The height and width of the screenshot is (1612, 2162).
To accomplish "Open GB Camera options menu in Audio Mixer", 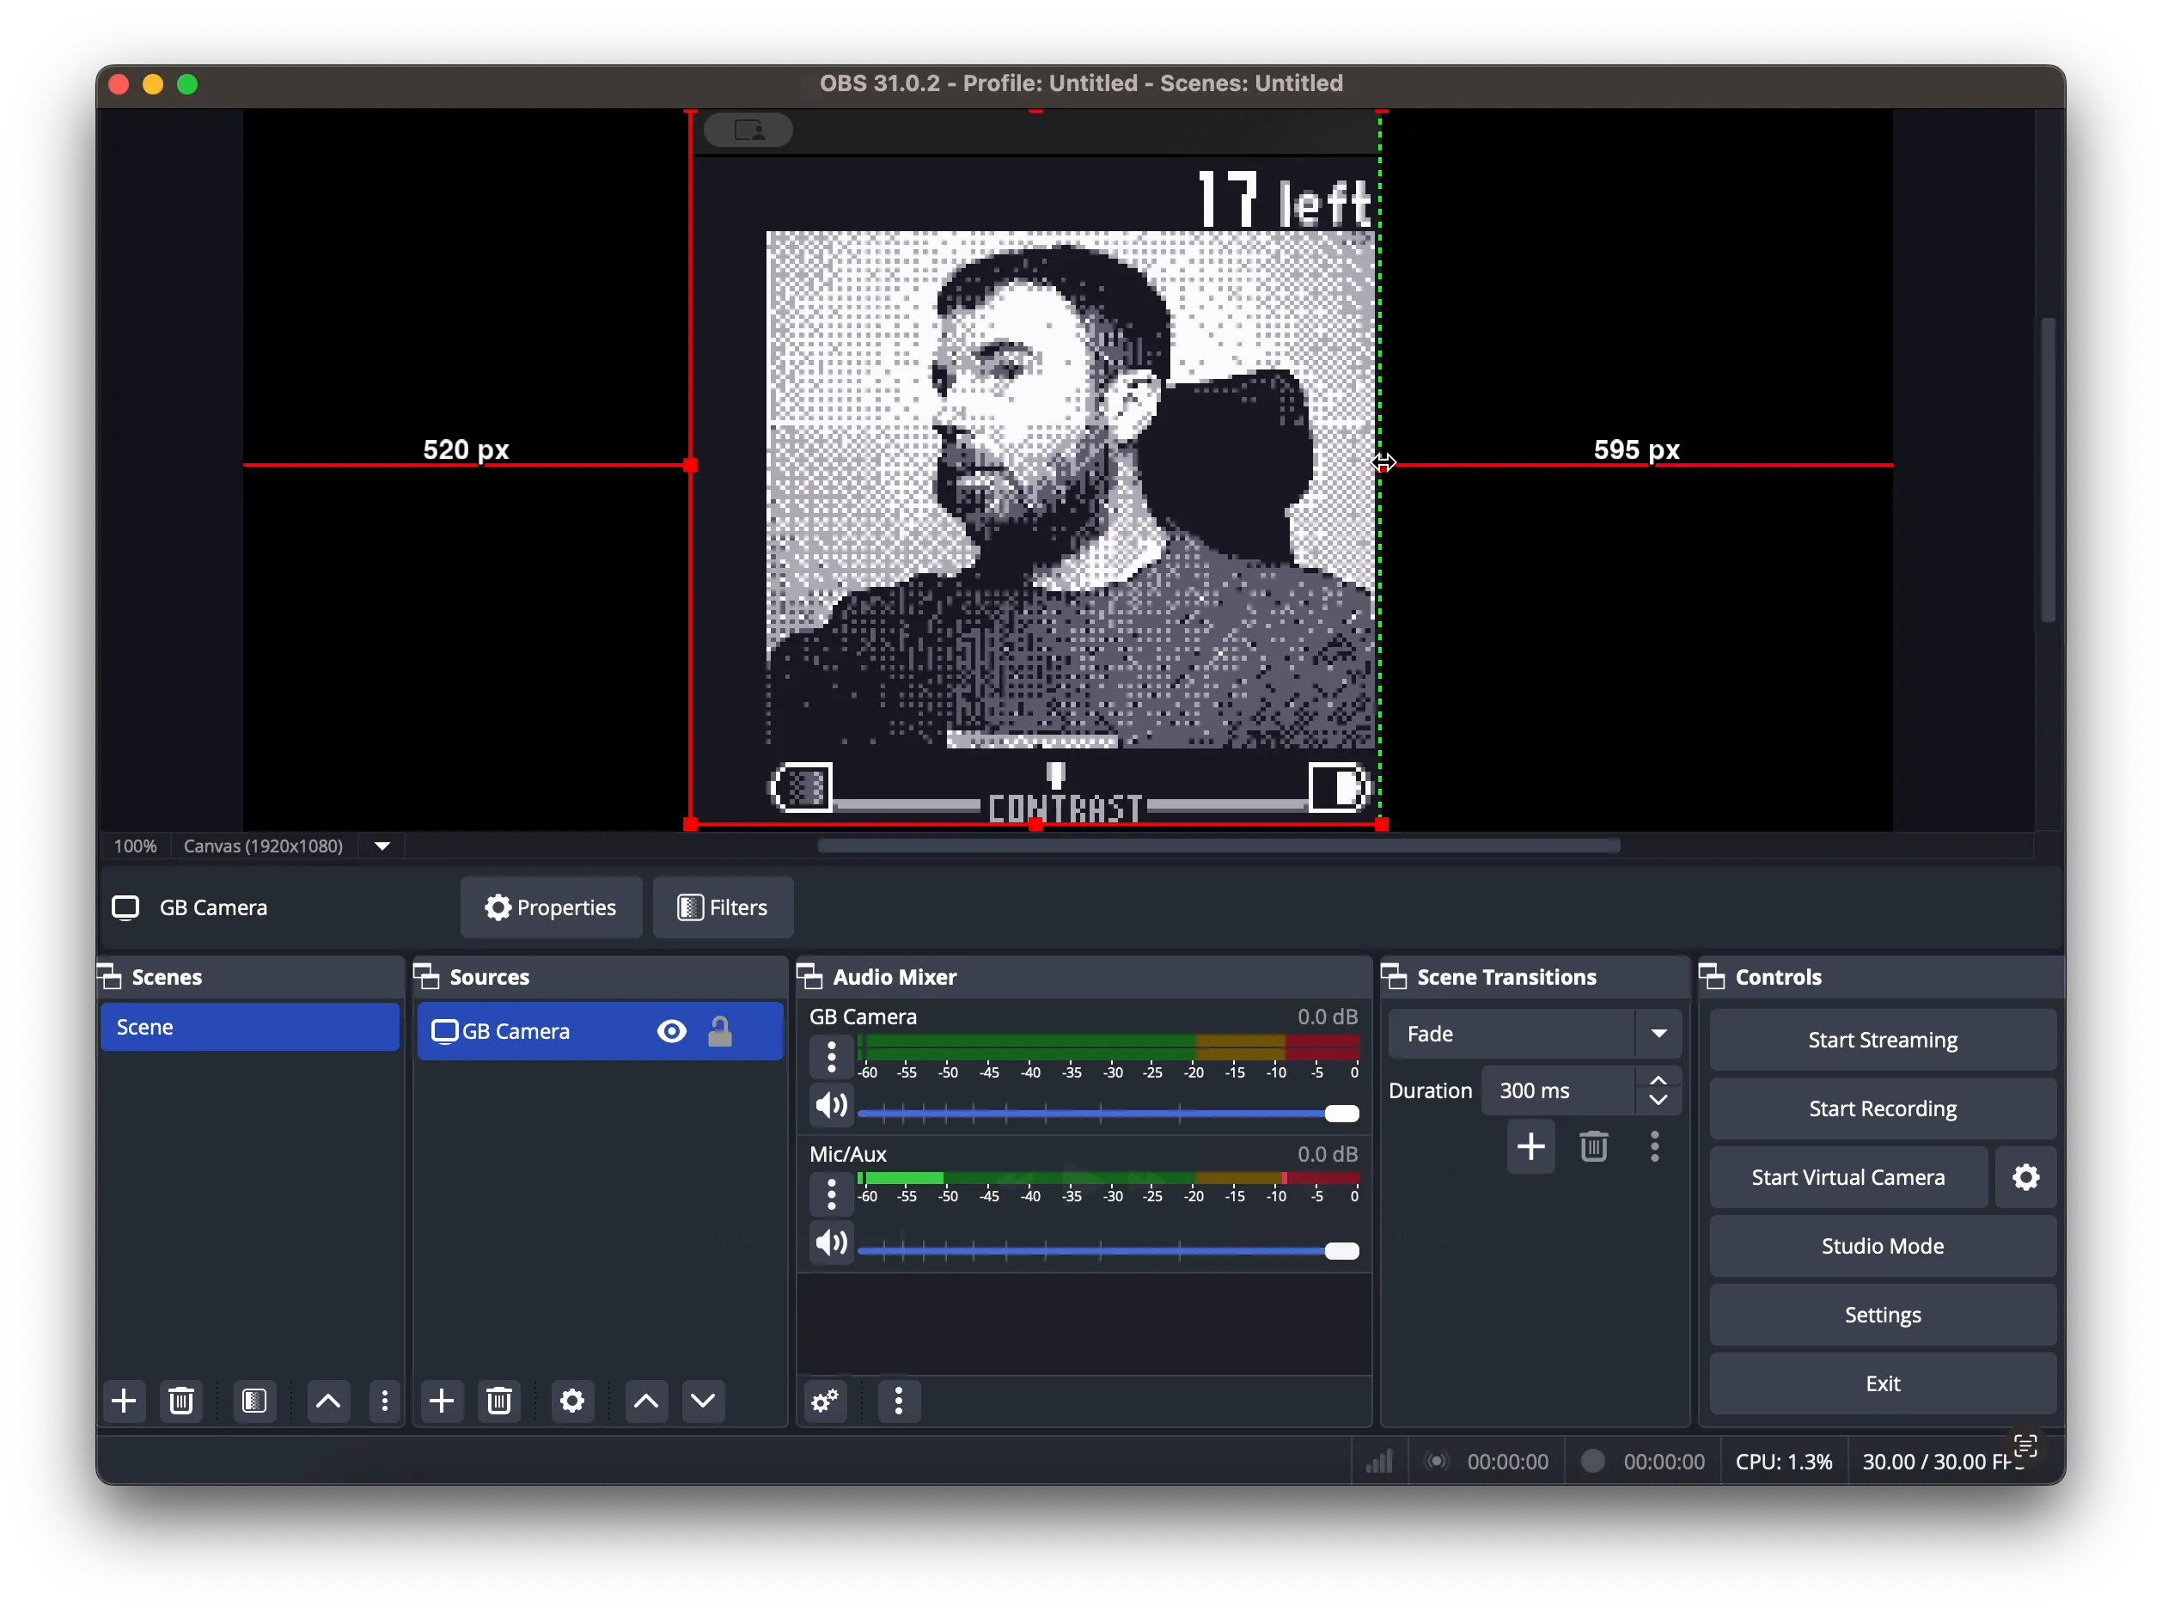I will (830, 1057).
